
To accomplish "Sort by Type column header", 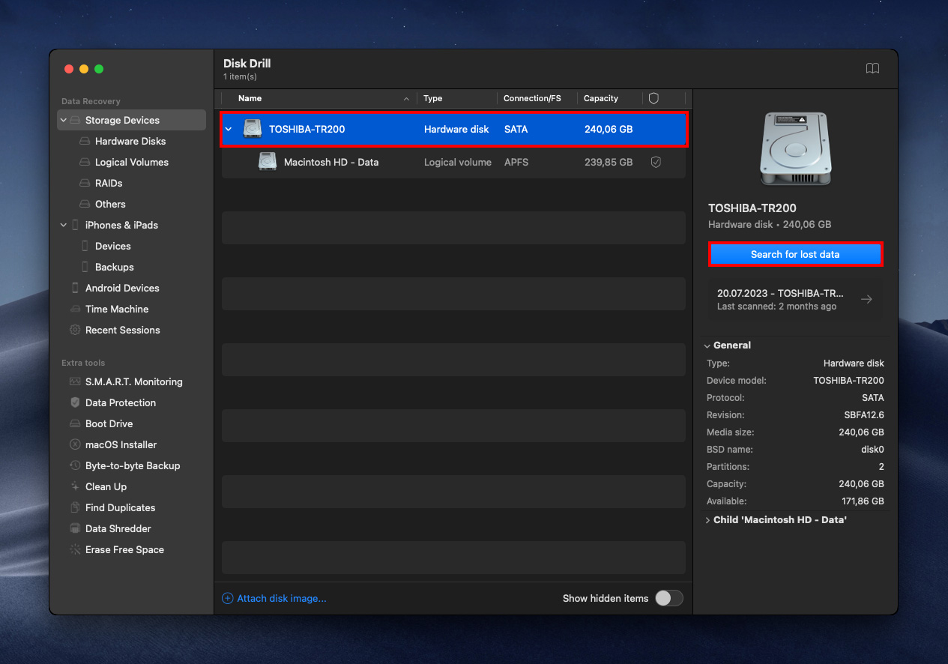I will coord(433,98).
